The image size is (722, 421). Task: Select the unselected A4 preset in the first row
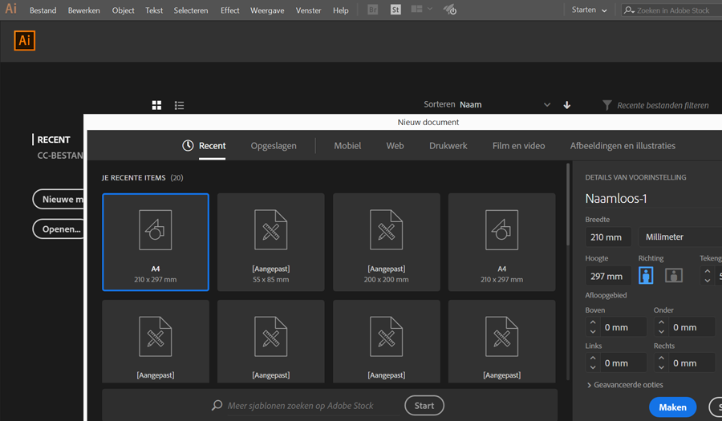click(502, 242)
